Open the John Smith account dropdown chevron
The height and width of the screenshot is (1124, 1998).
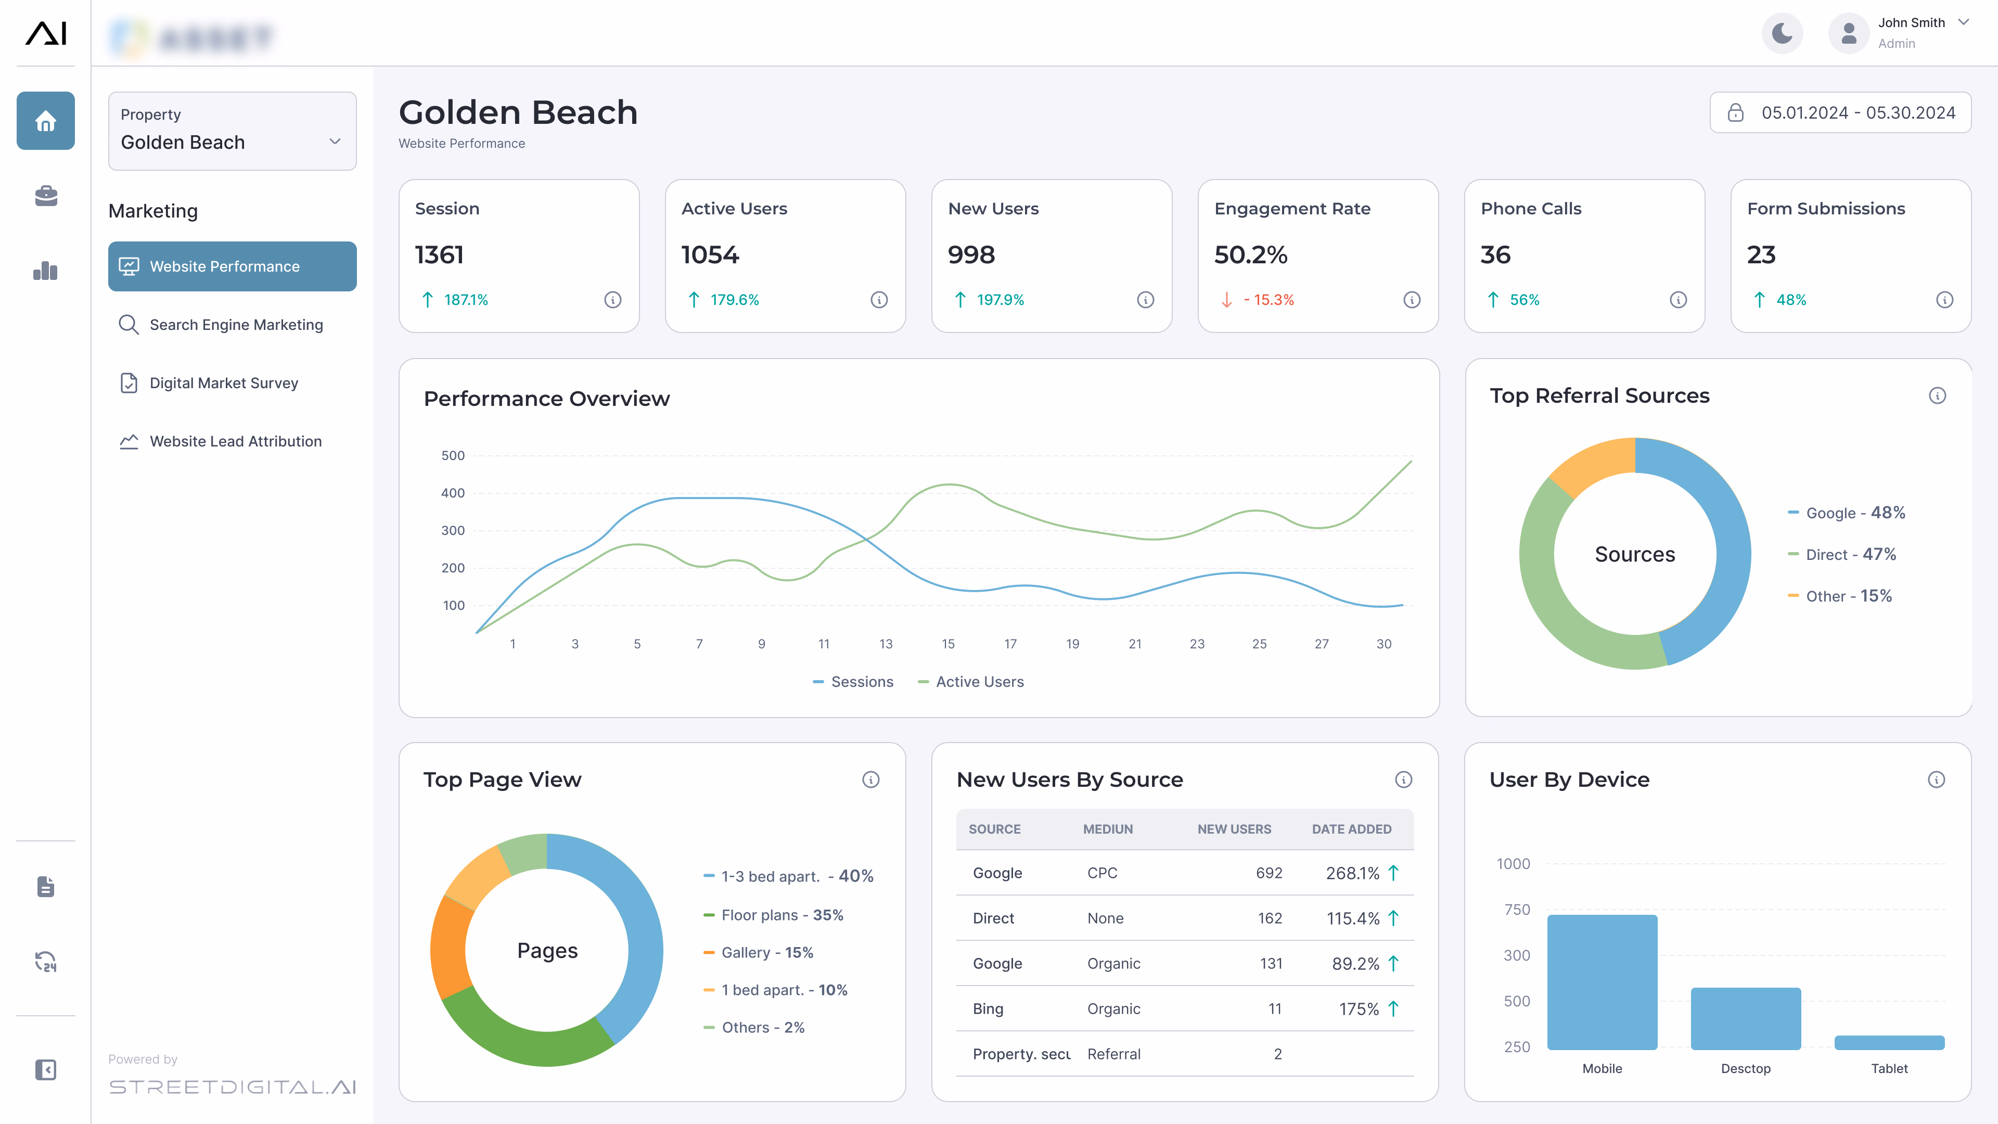pos(1964,22)
